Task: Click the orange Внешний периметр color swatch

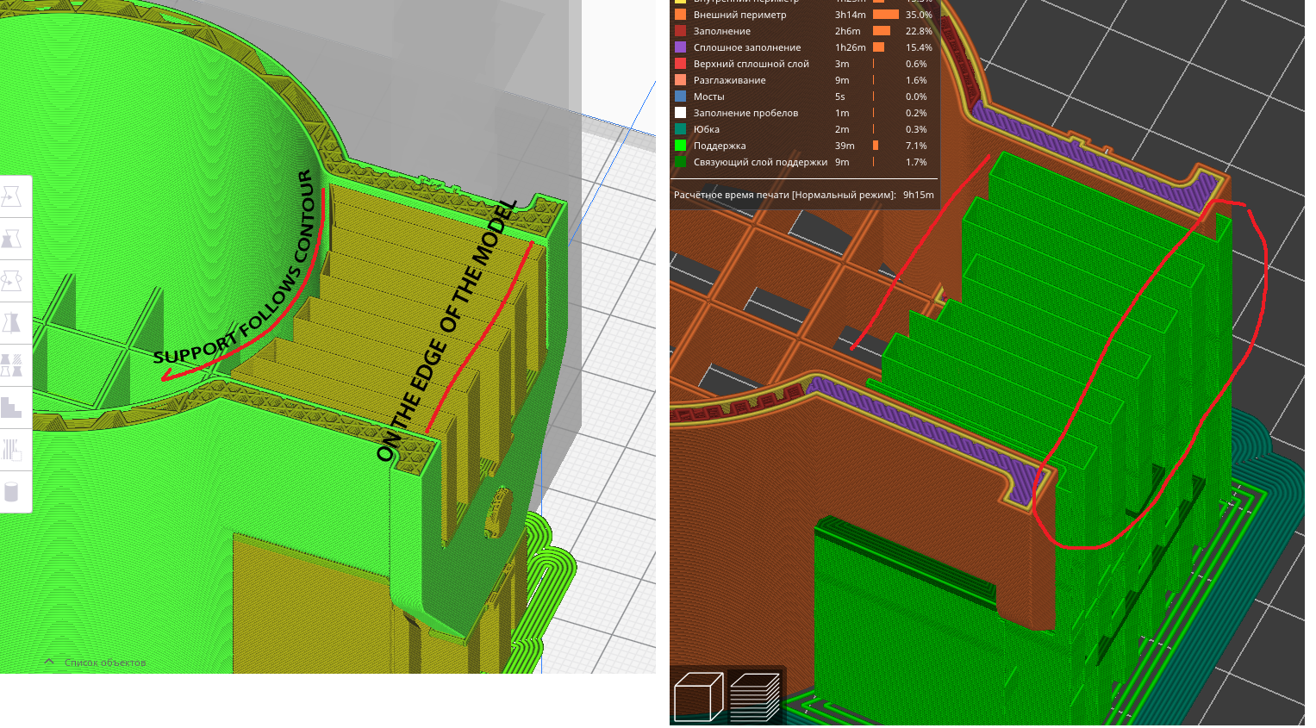Action: 680,15
